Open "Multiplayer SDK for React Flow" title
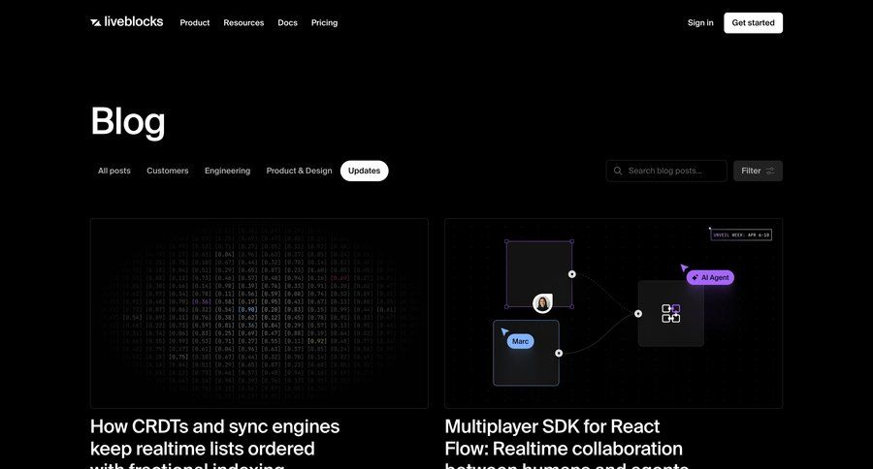 pyautogui.click(x=566, y=445)
